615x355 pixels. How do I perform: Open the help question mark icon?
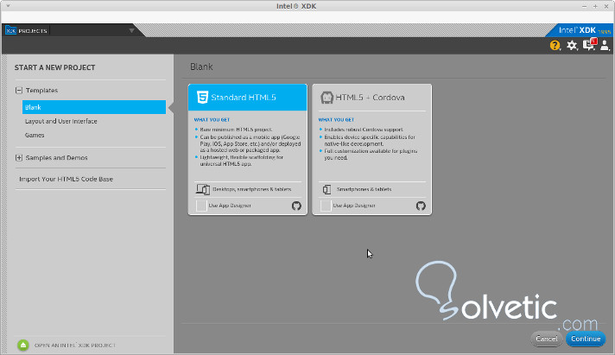(x=555, y=46)
